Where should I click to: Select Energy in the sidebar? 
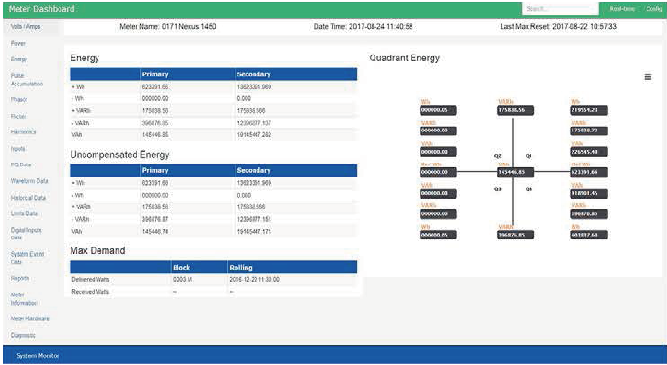click(19, 59)
